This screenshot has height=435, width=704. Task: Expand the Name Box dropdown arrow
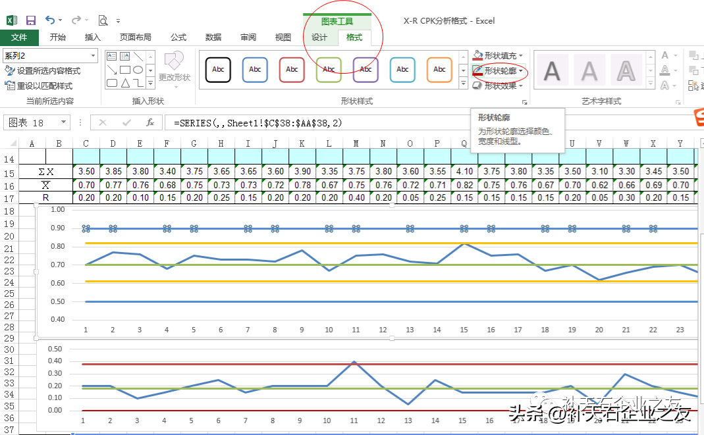pos(63,122)
